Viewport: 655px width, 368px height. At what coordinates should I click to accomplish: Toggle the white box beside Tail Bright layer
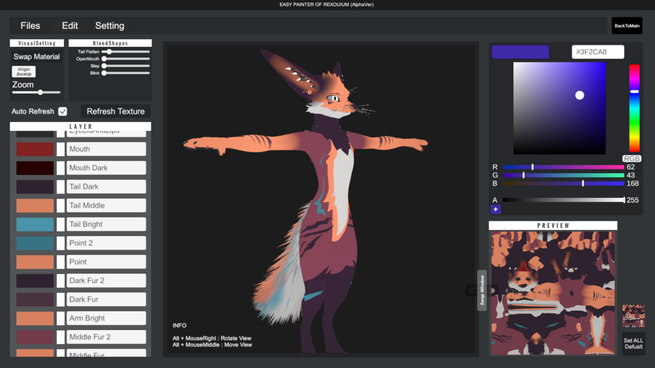[61, 224]
